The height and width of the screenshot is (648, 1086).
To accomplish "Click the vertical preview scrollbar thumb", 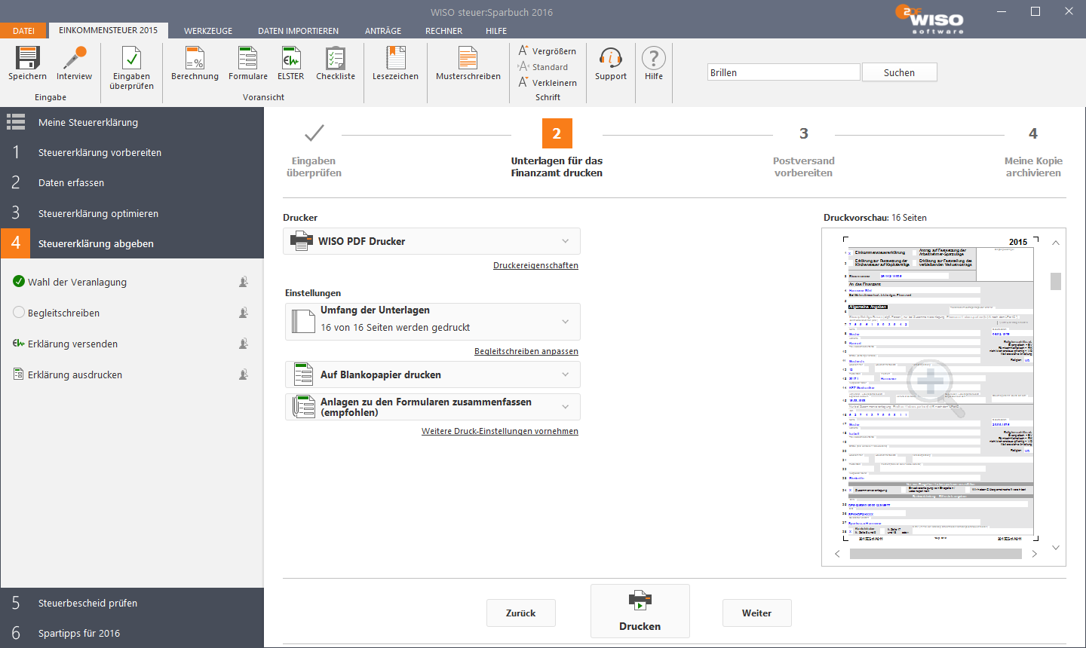I will [x=1056, y=281].
